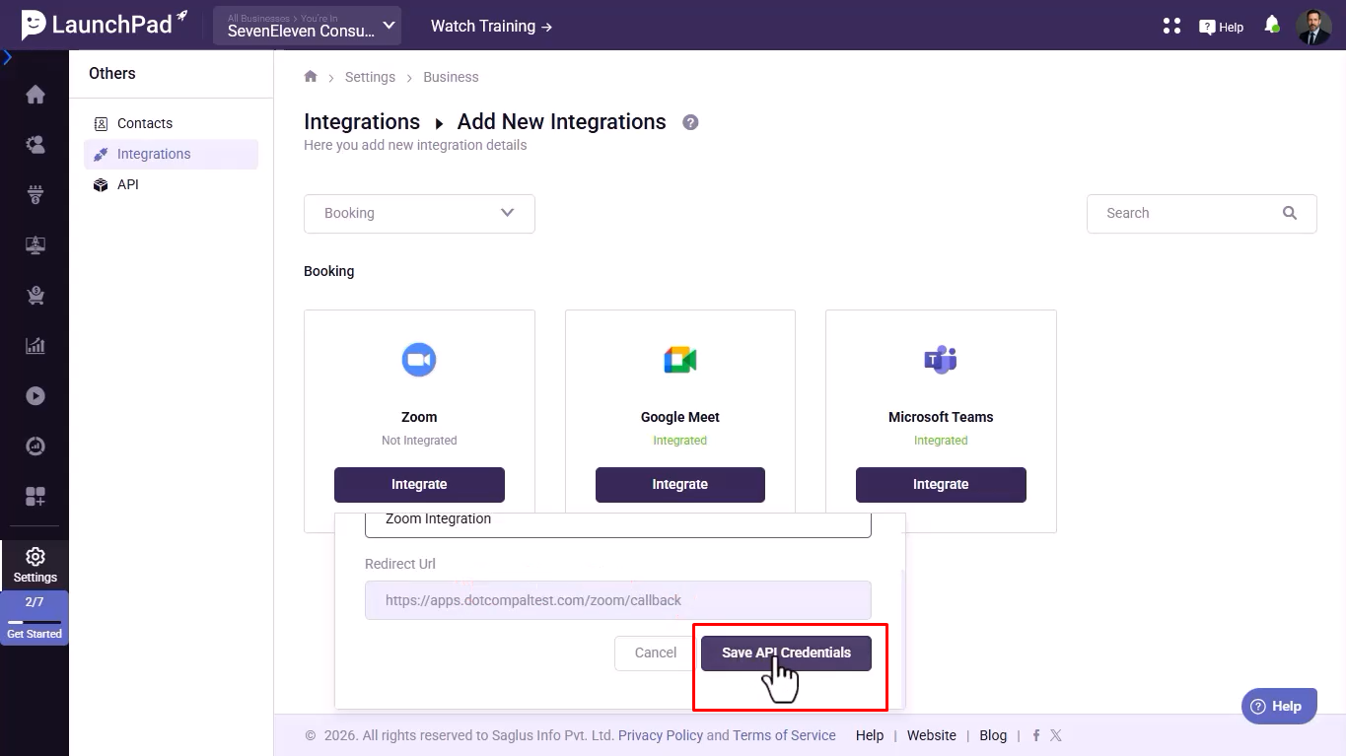Click the Get Started progress indicator

35,618
